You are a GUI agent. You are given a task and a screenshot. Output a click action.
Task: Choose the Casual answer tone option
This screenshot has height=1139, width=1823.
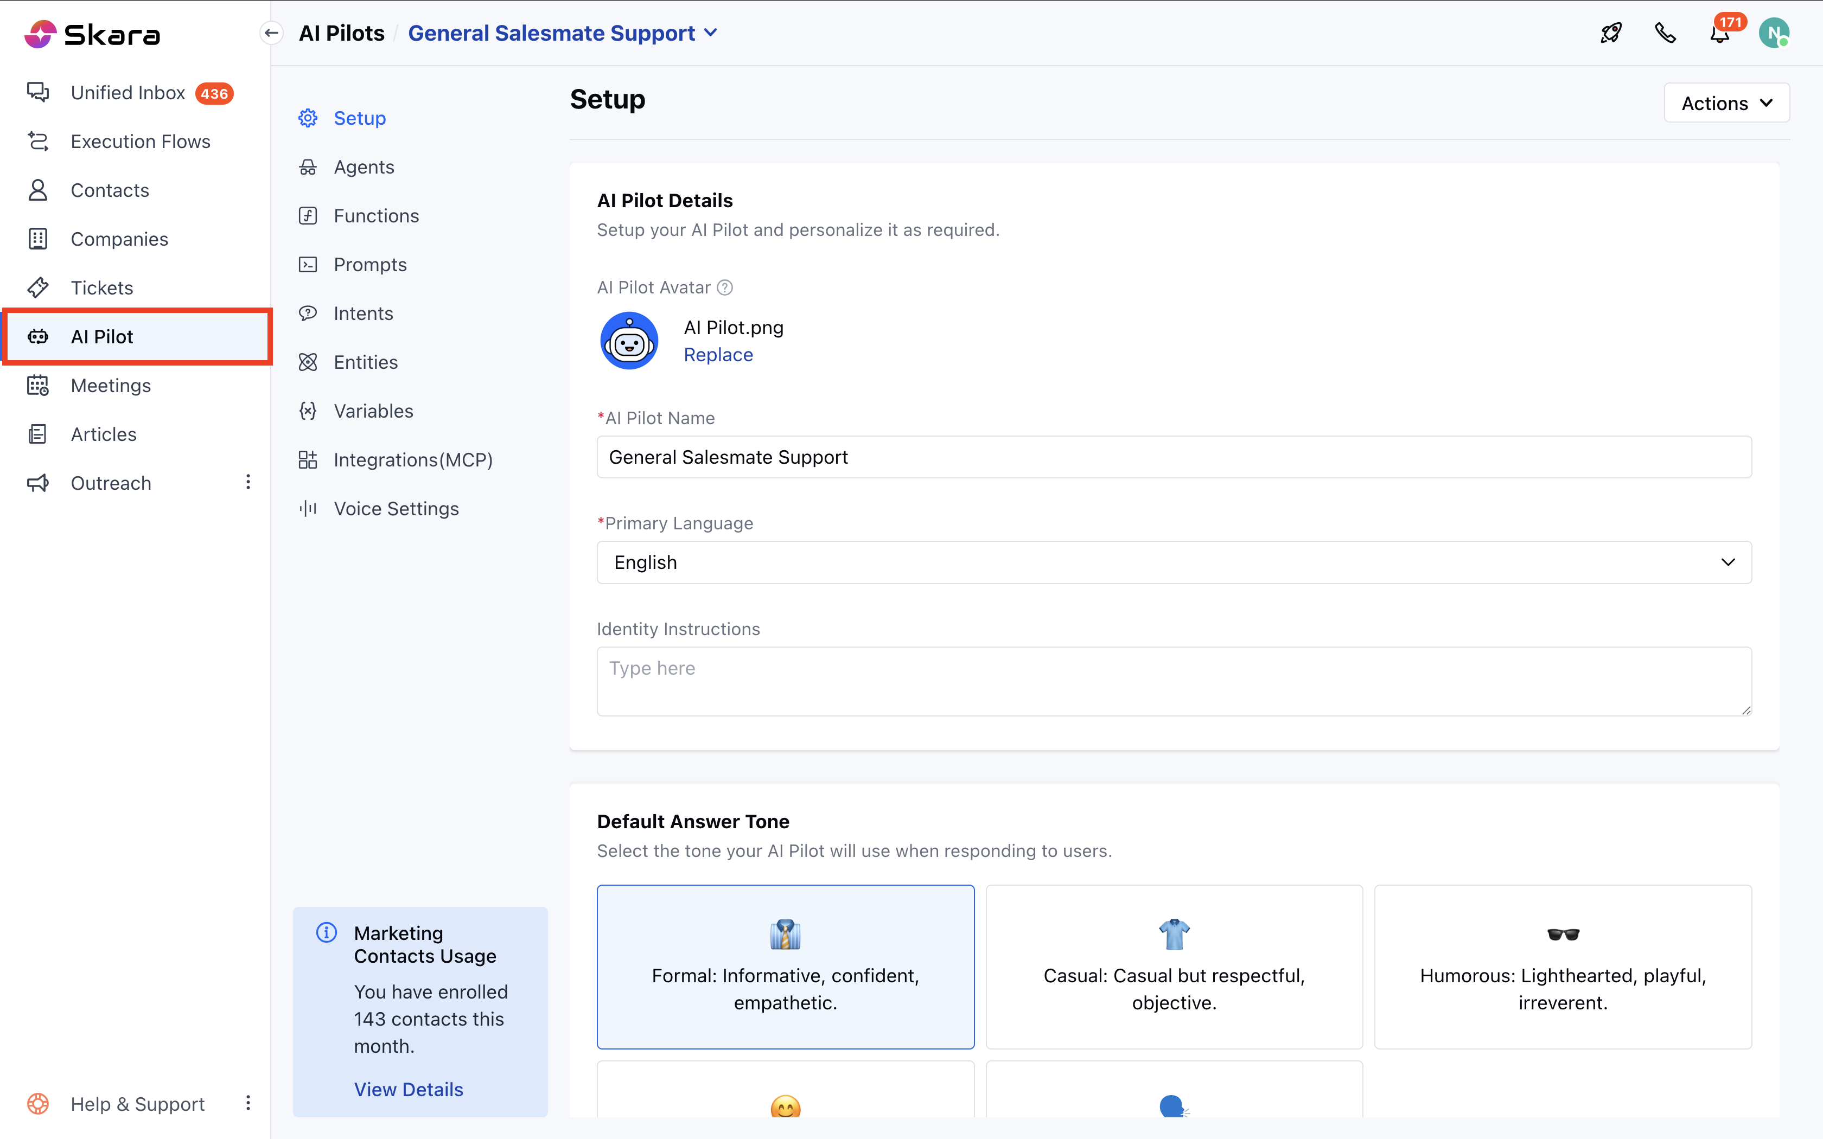[1174, 967]
